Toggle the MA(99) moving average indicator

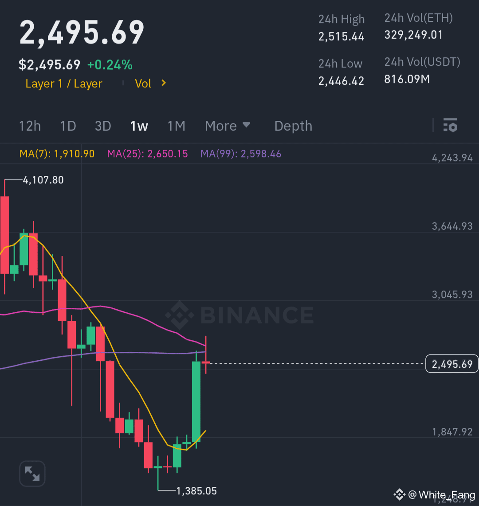[x=241, y=154]
